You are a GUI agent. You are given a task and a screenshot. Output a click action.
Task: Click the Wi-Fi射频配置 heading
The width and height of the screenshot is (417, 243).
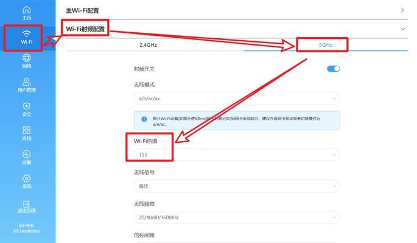85,29
